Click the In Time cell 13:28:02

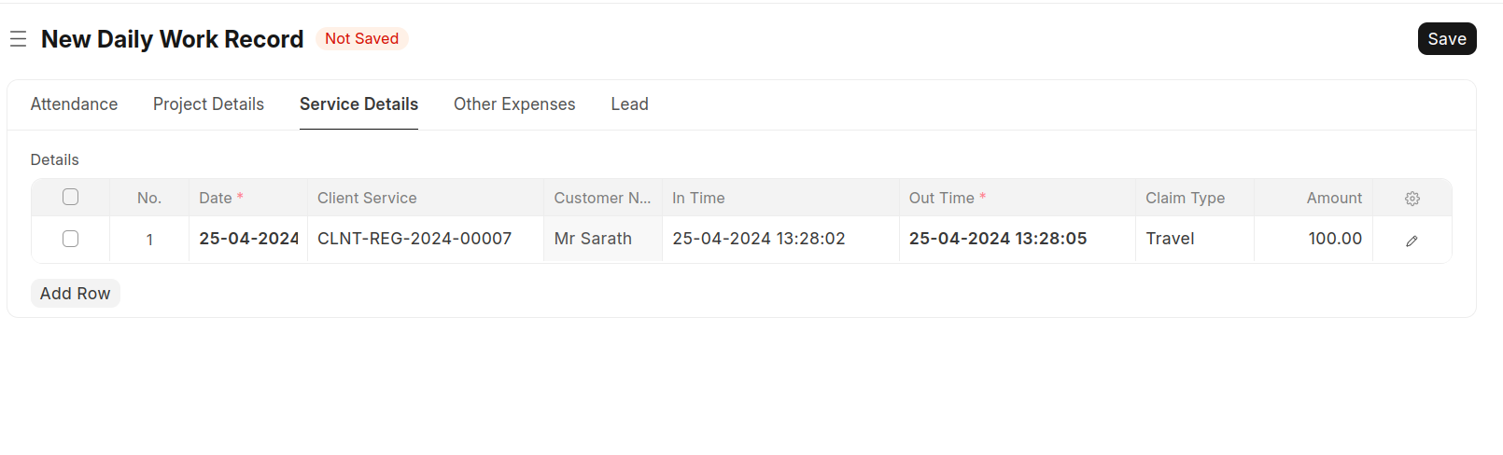[758, 239]
